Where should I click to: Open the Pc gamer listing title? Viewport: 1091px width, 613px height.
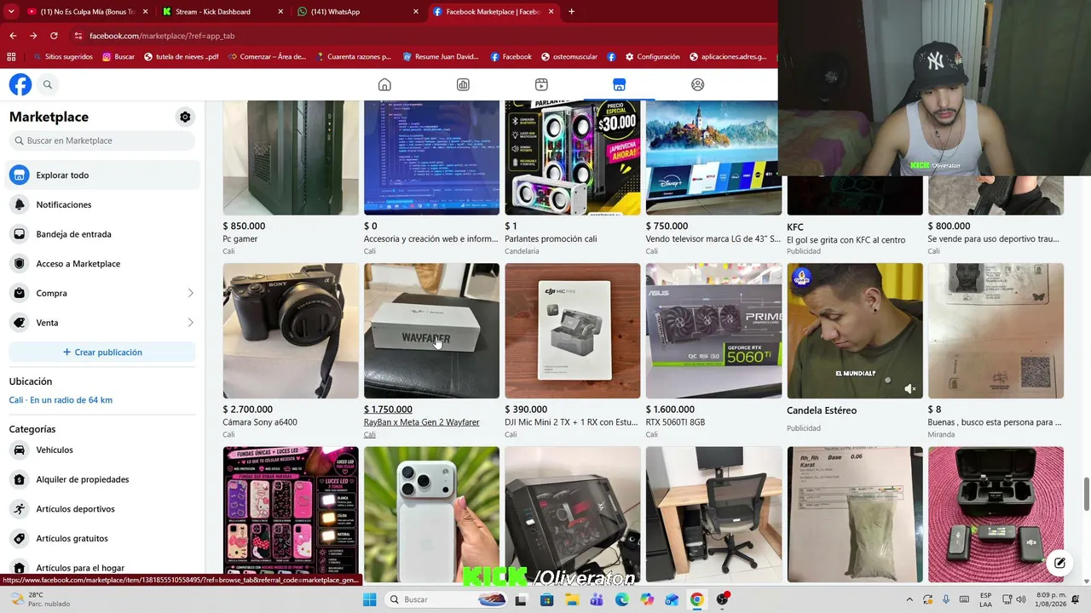tap(240, 239)
